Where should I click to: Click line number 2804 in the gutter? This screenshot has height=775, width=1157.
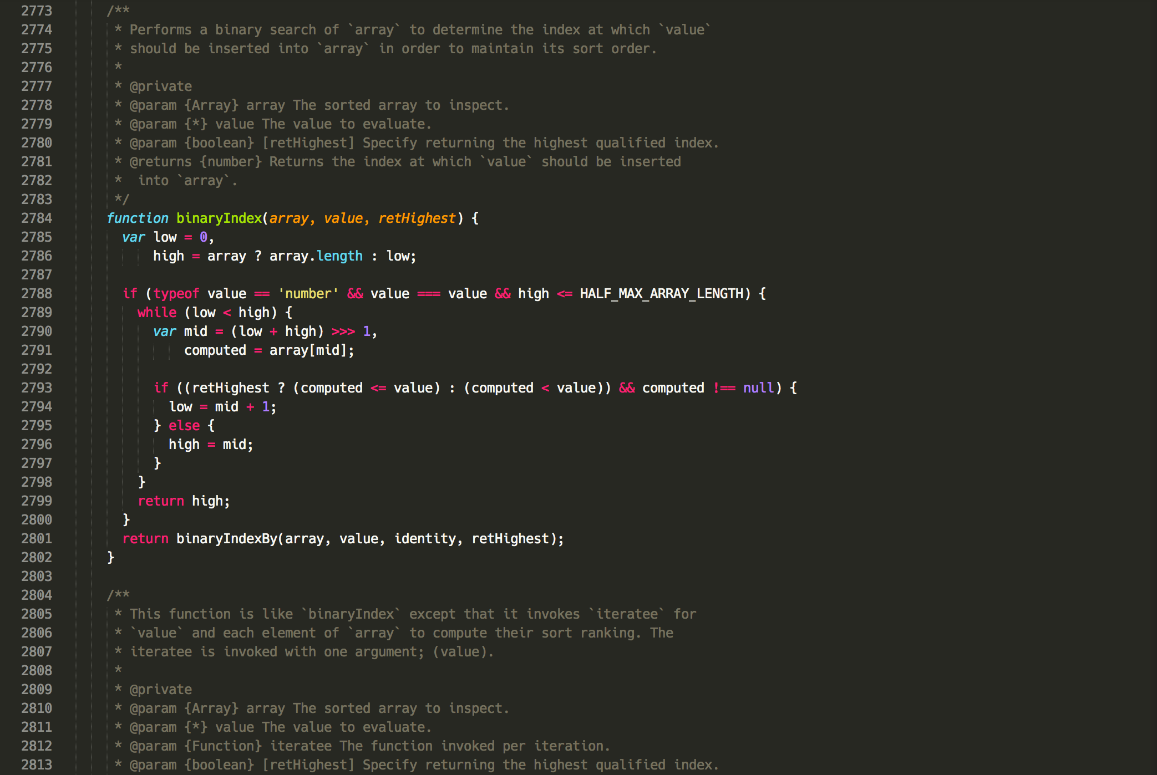[37, 595]
